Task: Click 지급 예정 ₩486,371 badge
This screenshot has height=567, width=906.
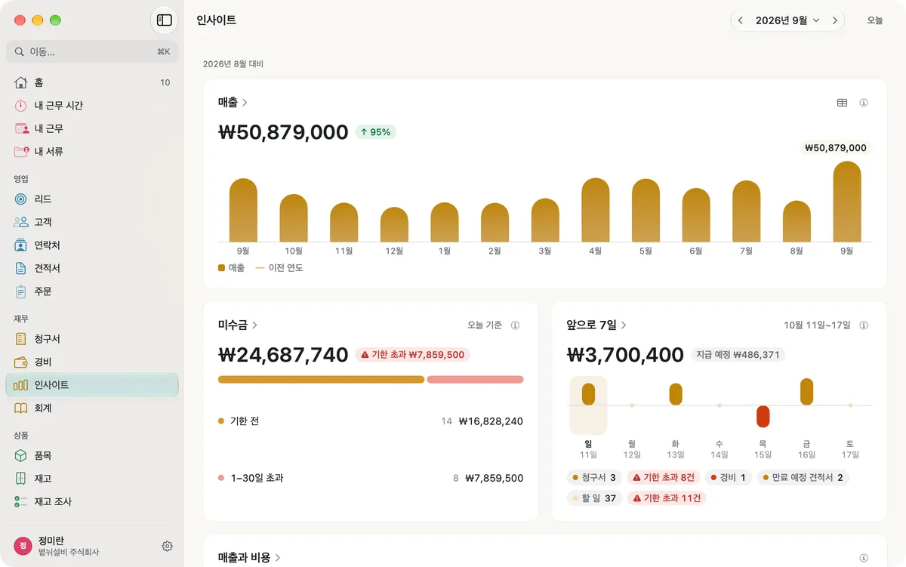Action: point(738,355)
